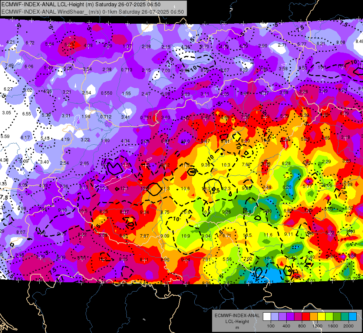Click the yellow legend color box
Image resolution: width=363 pixels, height=333 pixels.
(x=321, y=317)
